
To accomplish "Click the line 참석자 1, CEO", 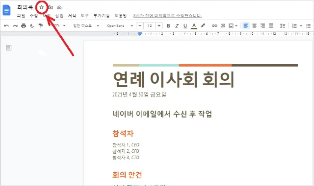I will [x=126, y=145].
